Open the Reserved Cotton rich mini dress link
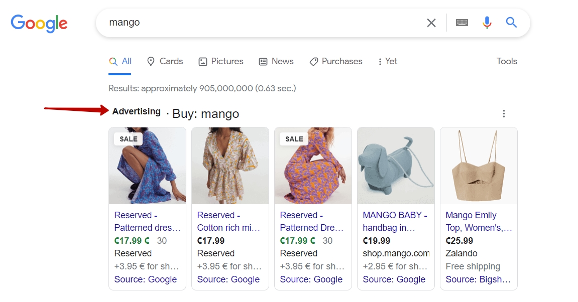 click(228, 221)
